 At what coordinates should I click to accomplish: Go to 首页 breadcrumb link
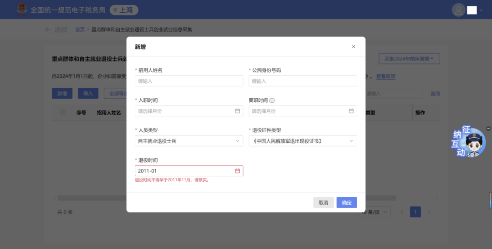pyautogui.click(x=80, y=30)
